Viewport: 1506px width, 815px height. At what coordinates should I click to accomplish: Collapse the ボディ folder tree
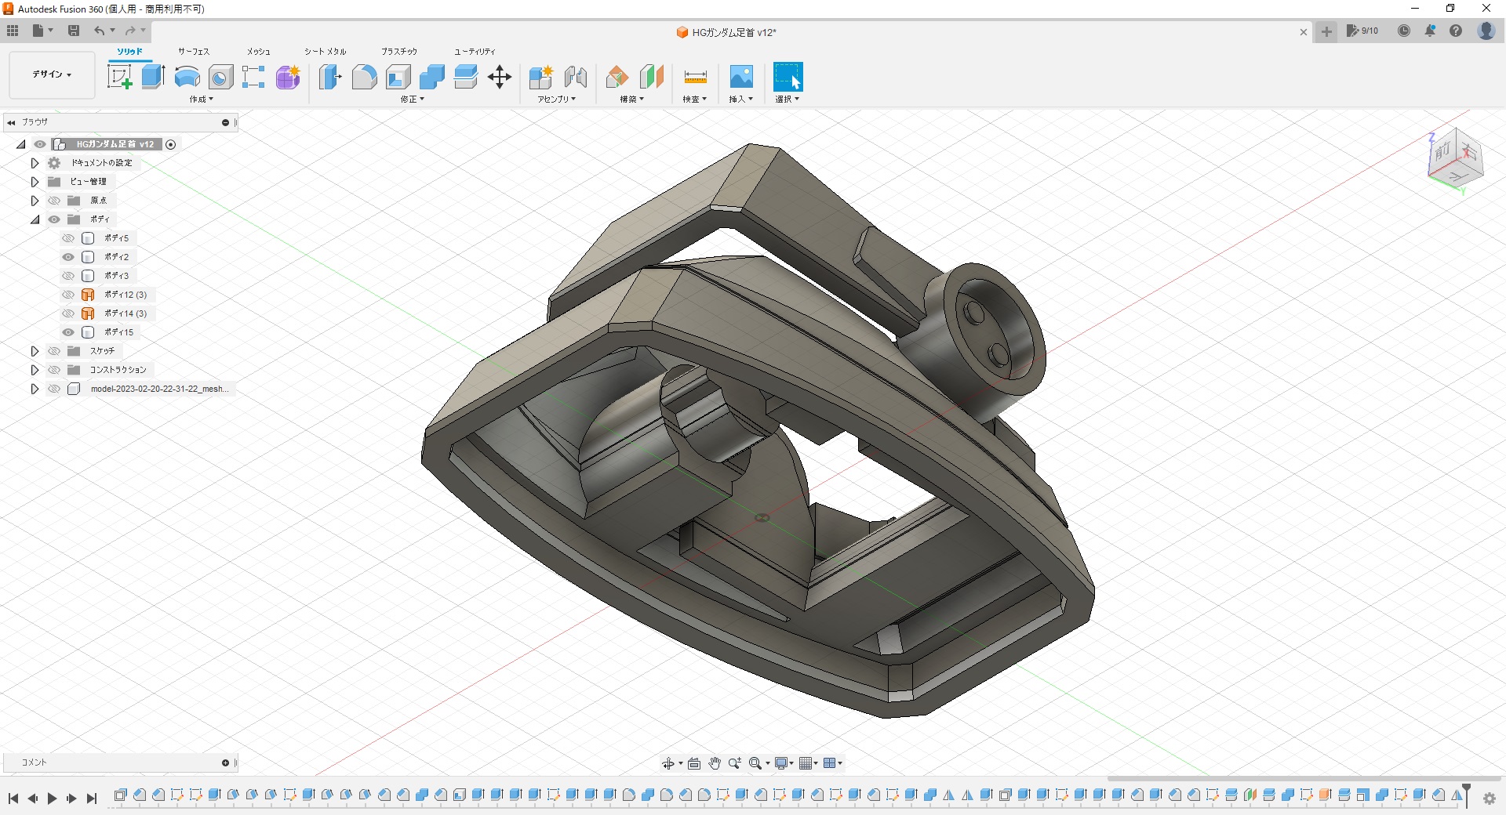35,219
